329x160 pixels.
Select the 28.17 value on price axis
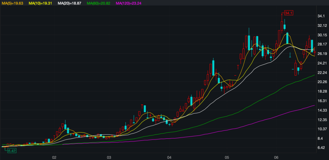[x=322, y=44]
